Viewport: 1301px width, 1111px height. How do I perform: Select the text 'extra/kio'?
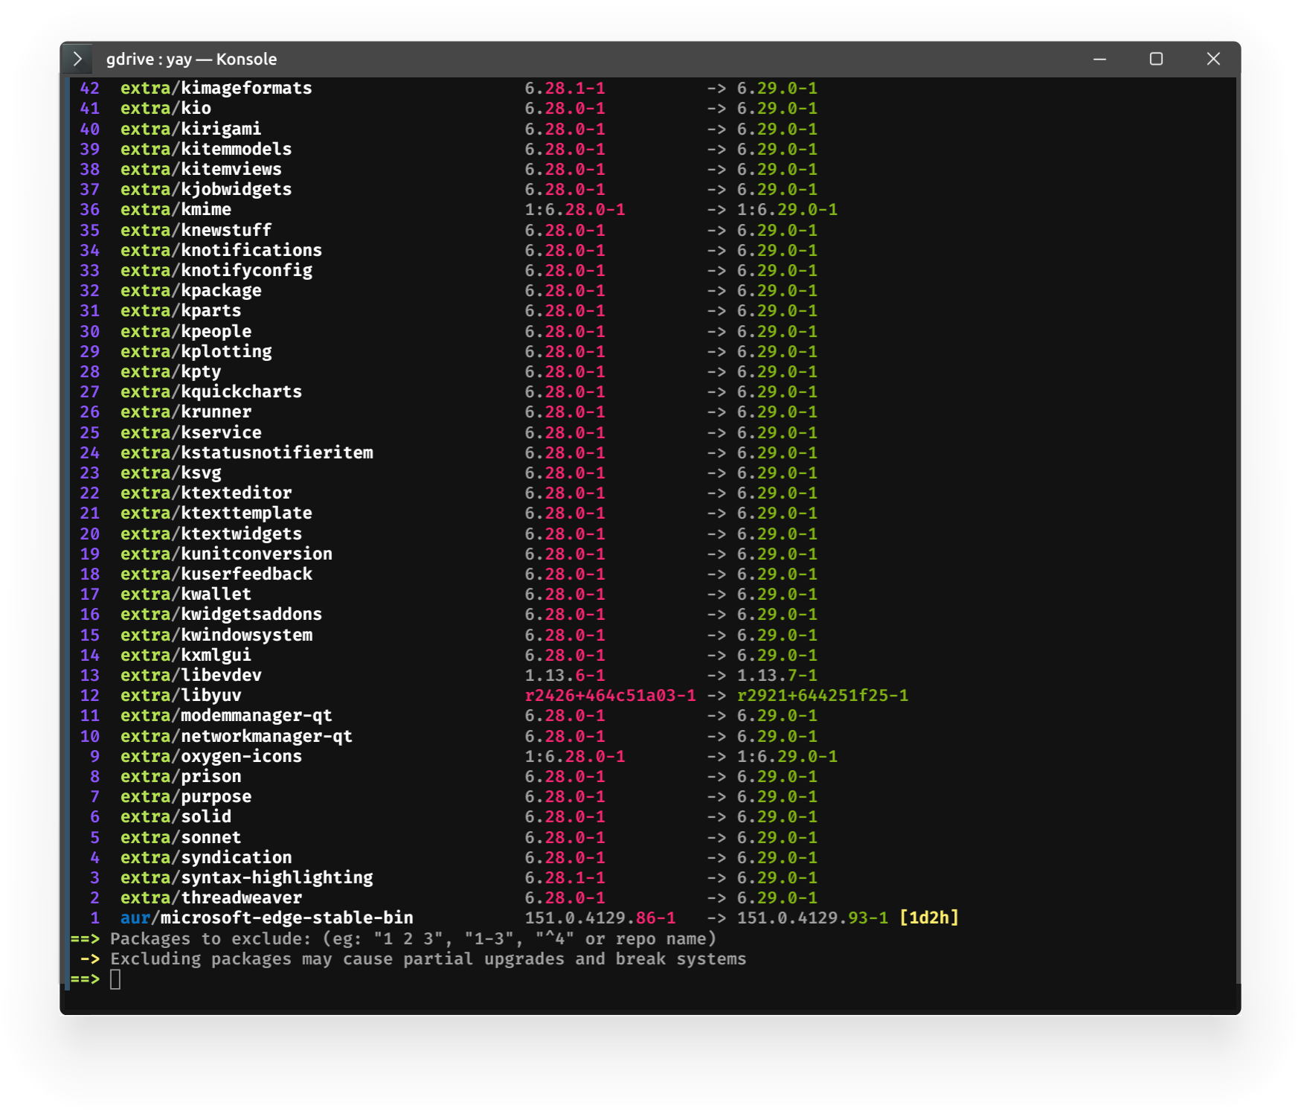(166, 109)
